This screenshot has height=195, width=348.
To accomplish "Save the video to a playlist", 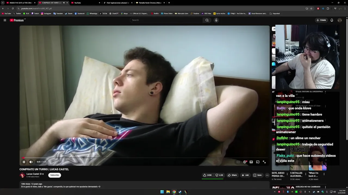I will pos(257,175).
